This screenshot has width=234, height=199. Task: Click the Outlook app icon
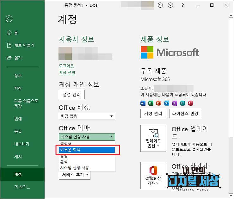(167, 103)
